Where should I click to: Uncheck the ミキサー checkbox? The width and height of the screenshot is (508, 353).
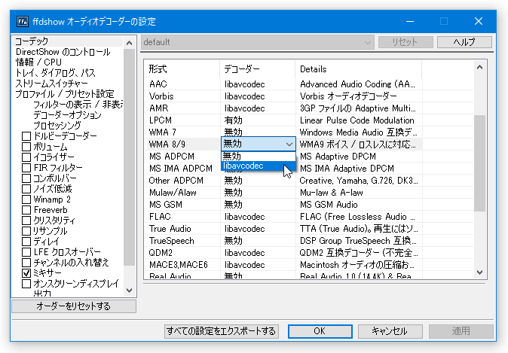26,273
